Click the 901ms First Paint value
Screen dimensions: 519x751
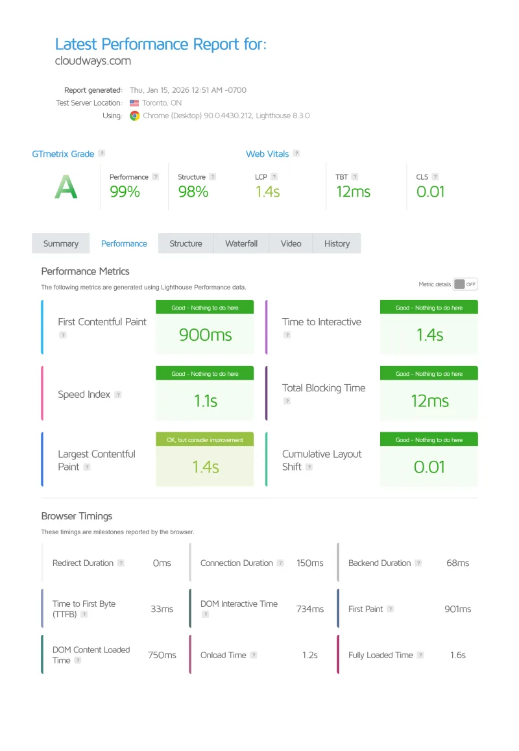(x=458, y=609)
